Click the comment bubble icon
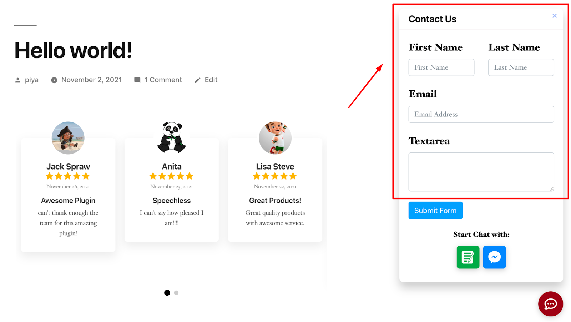571x322 pixels. click(137, 80)
